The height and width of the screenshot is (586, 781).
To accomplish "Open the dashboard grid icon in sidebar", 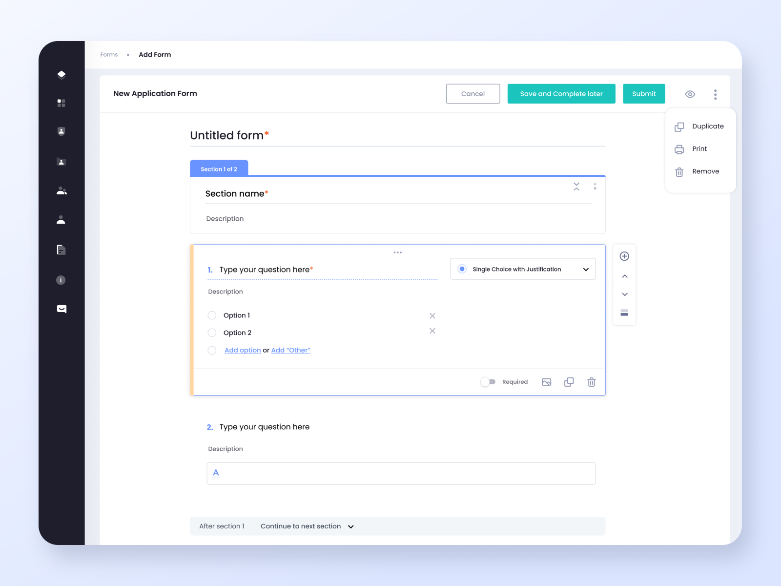I will (61, 103).
